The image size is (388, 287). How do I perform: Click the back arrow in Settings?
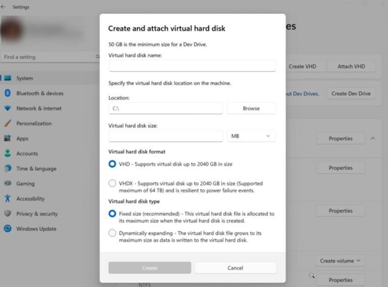pyautogui.click(x=3, y=7)
